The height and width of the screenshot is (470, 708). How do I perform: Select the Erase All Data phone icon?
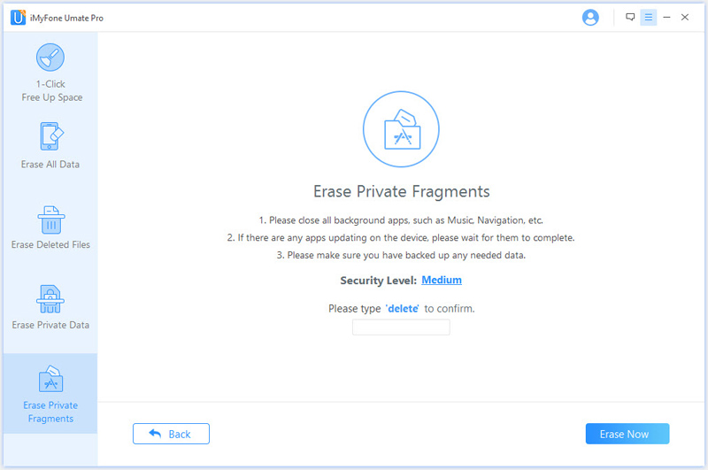51,136
